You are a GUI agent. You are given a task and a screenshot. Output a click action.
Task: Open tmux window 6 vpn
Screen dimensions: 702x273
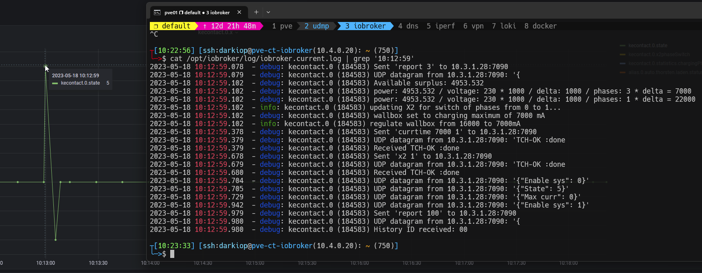(473, 26)
